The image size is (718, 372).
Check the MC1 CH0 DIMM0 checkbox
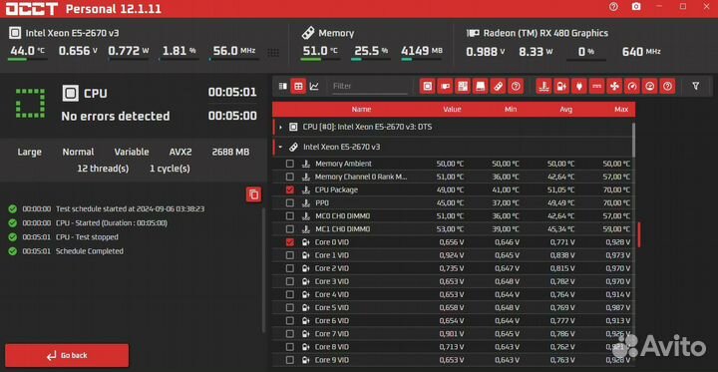[290, 228]
